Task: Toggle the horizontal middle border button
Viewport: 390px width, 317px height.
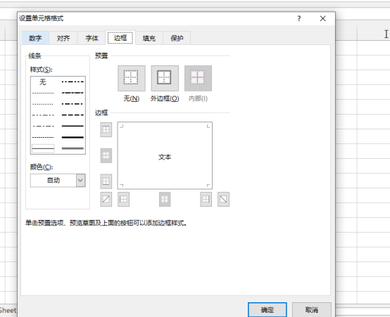Action: (x=106, y=155)
